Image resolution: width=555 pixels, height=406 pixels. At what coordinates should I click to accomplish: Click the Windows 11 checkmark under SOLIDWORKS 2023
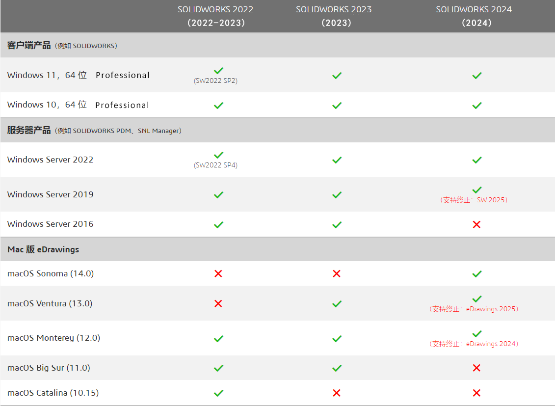click(x=337, y=76)
